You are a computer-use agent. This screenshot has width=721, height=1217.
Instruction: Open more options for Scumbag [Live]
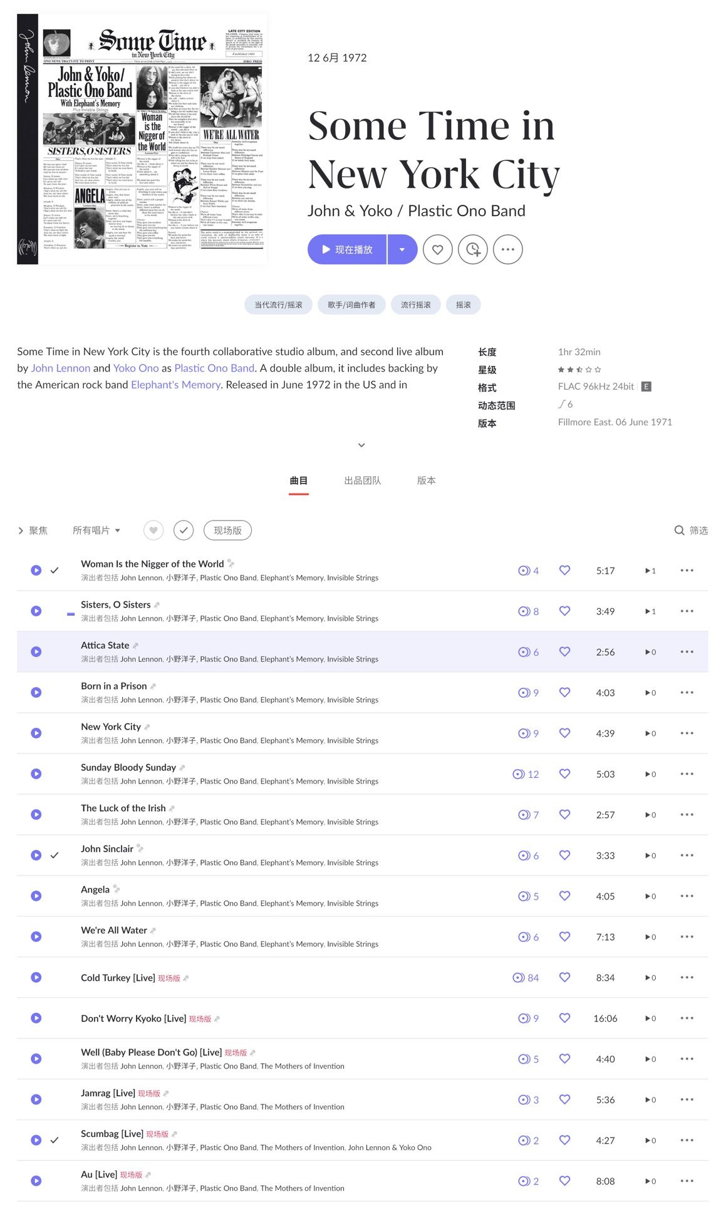687,1141
